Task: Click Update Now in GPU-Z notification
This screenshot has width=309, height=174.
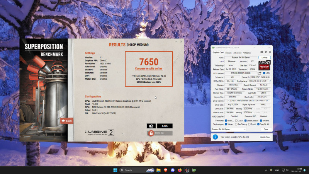Action: 265,137
